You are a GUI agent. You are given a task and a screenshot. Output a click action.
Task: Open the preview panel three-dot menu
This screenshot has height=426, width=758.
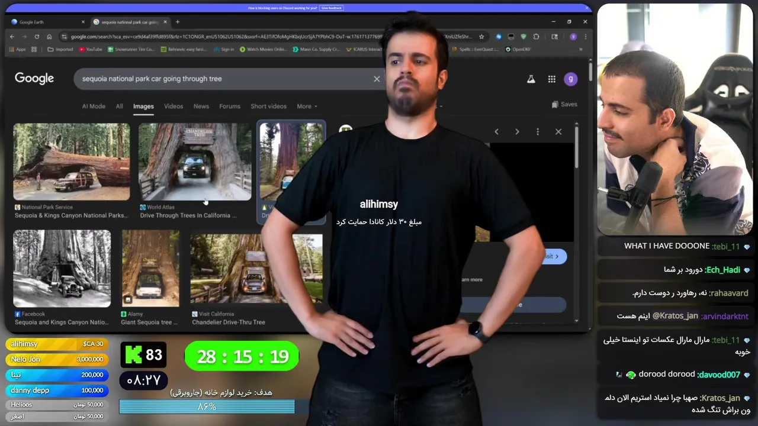coord(538,132)
